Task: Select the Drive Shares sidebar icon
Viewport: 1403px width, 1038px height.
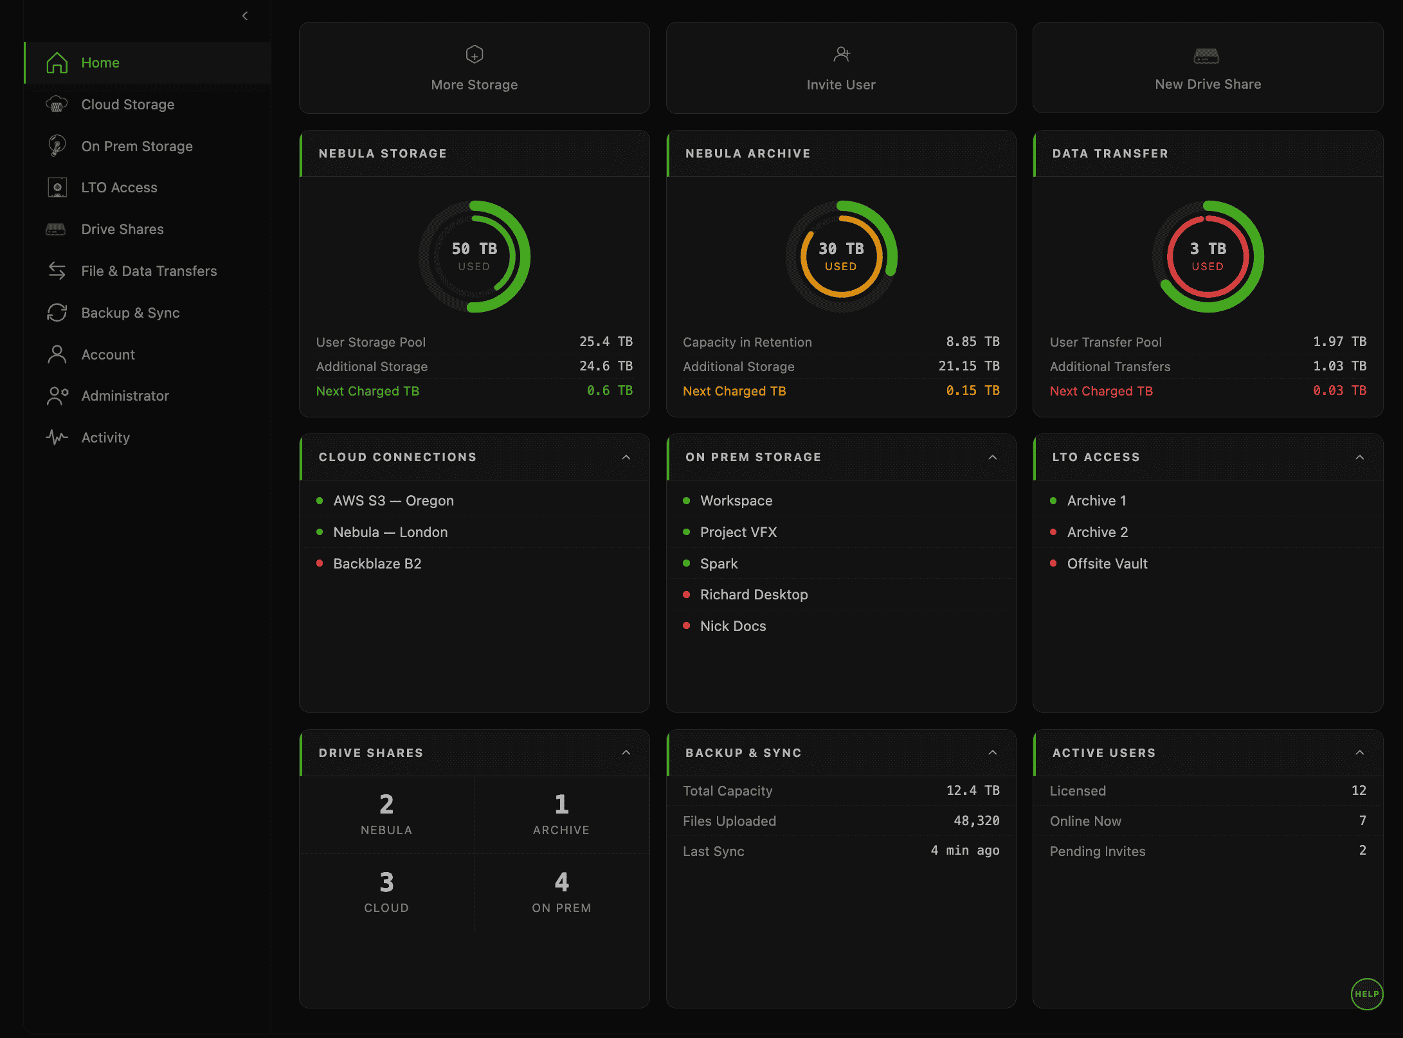Action: (58, 229)
